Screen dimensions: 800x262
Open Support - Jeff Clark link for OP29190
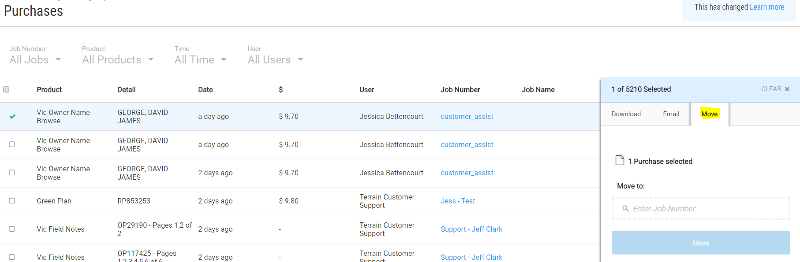471,229
